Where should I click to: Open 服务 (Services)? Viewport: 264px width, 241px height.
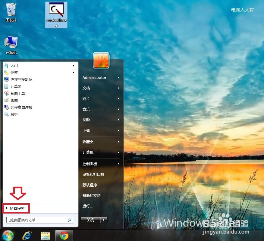[x=14, y=114]
